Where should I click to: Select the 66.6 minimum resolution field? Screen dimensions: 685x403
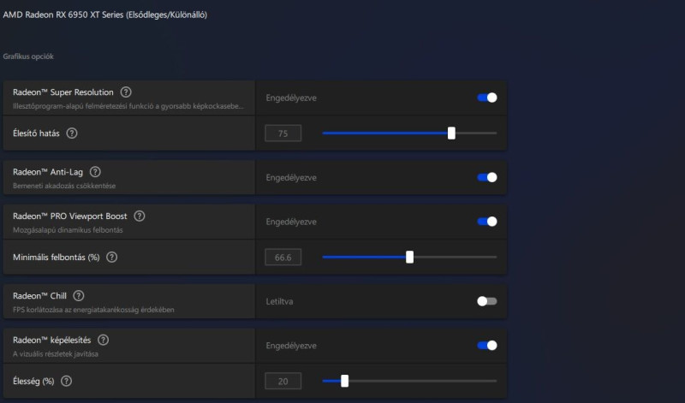pyautogui.click(x=283, y=258)
